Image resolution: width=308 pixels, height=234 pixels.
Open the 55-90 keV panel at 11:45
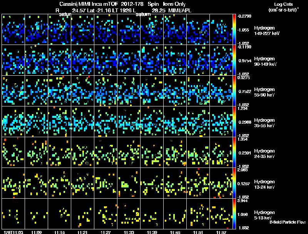point(175,91)
